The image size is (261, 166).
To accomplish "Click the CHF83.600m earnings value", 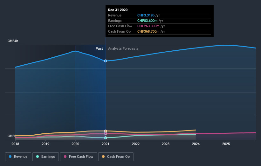I will tap(147, 21).
